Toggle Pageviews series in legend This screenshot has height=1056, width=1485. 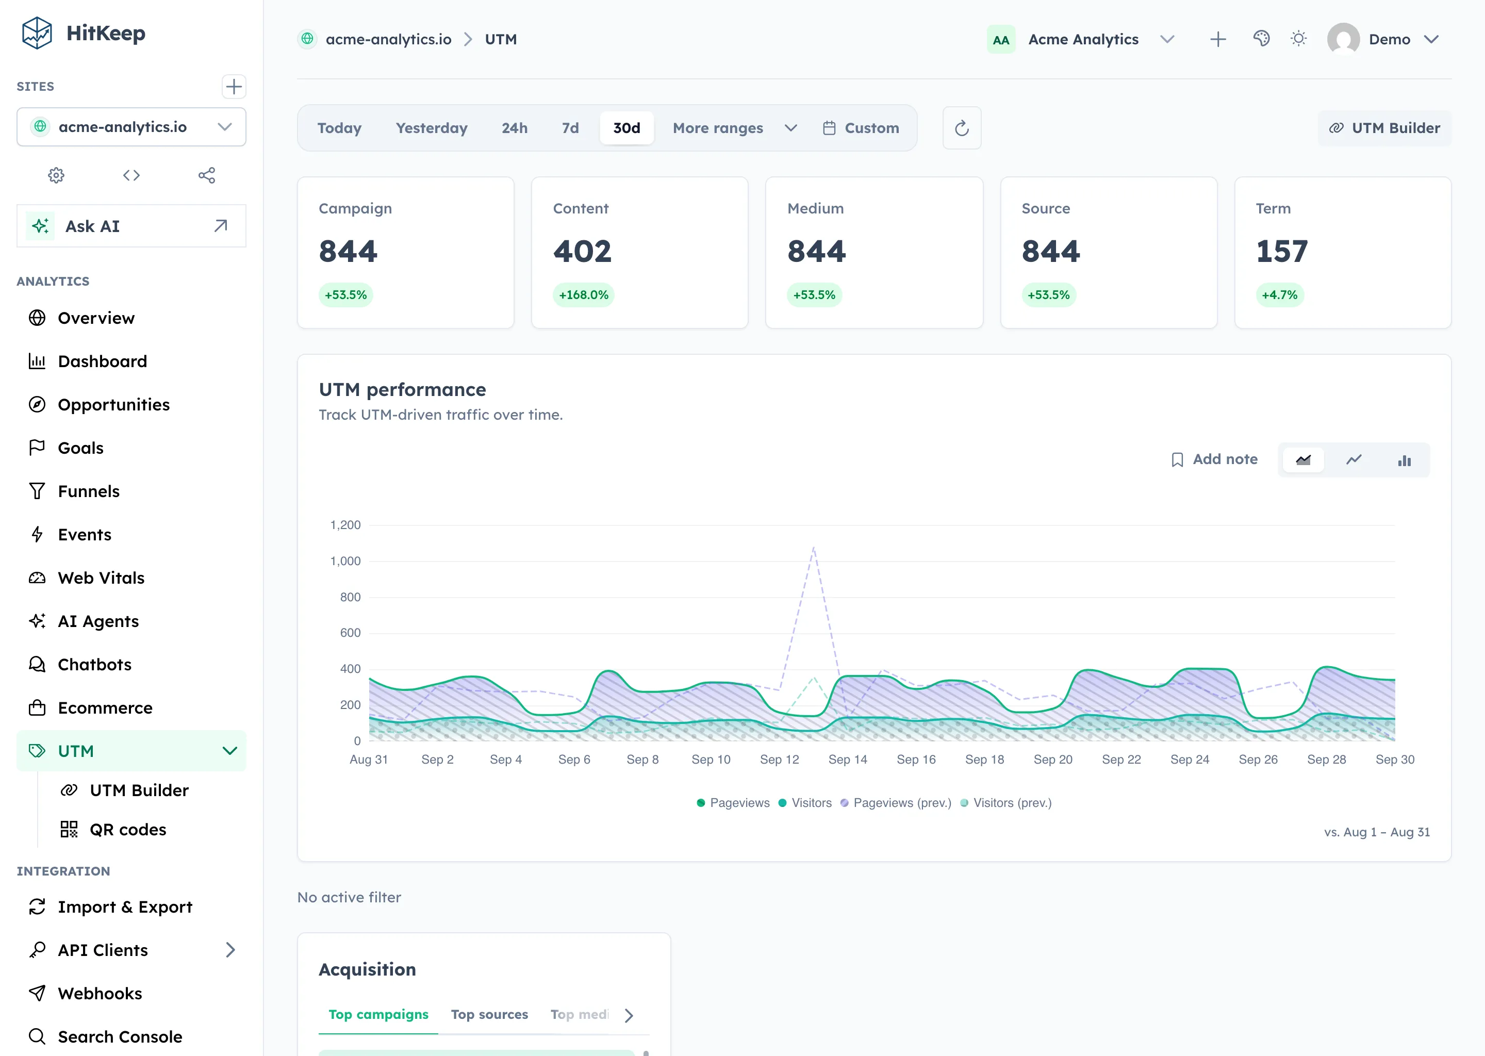pyautogui.click(x=733, y=802)
